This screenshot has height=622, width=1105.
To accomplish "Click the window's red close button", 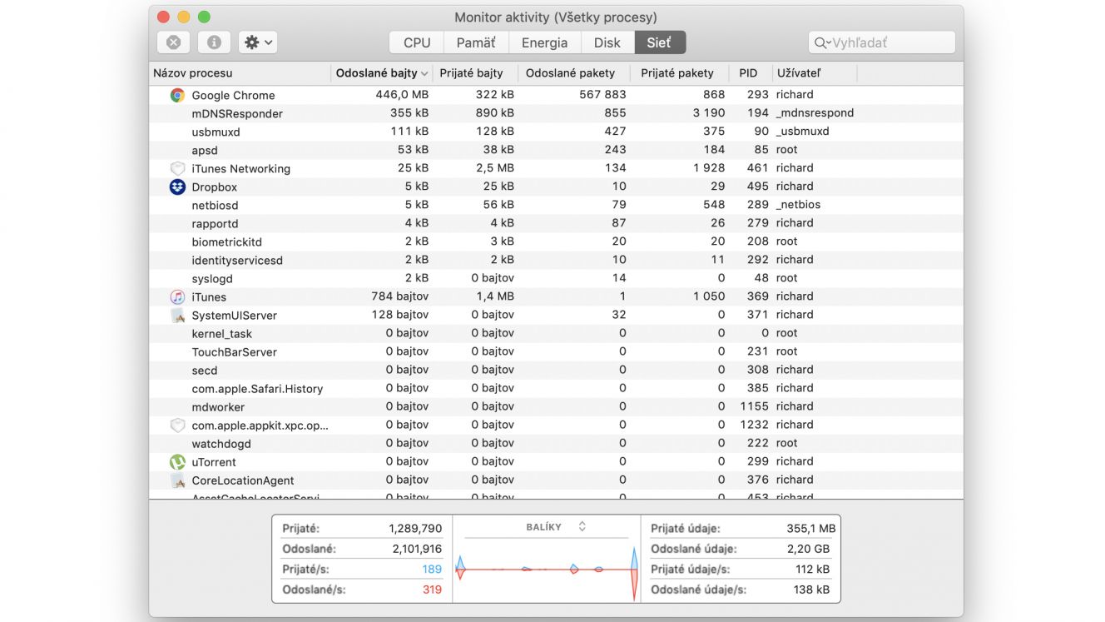I will [x=163, y=17].
